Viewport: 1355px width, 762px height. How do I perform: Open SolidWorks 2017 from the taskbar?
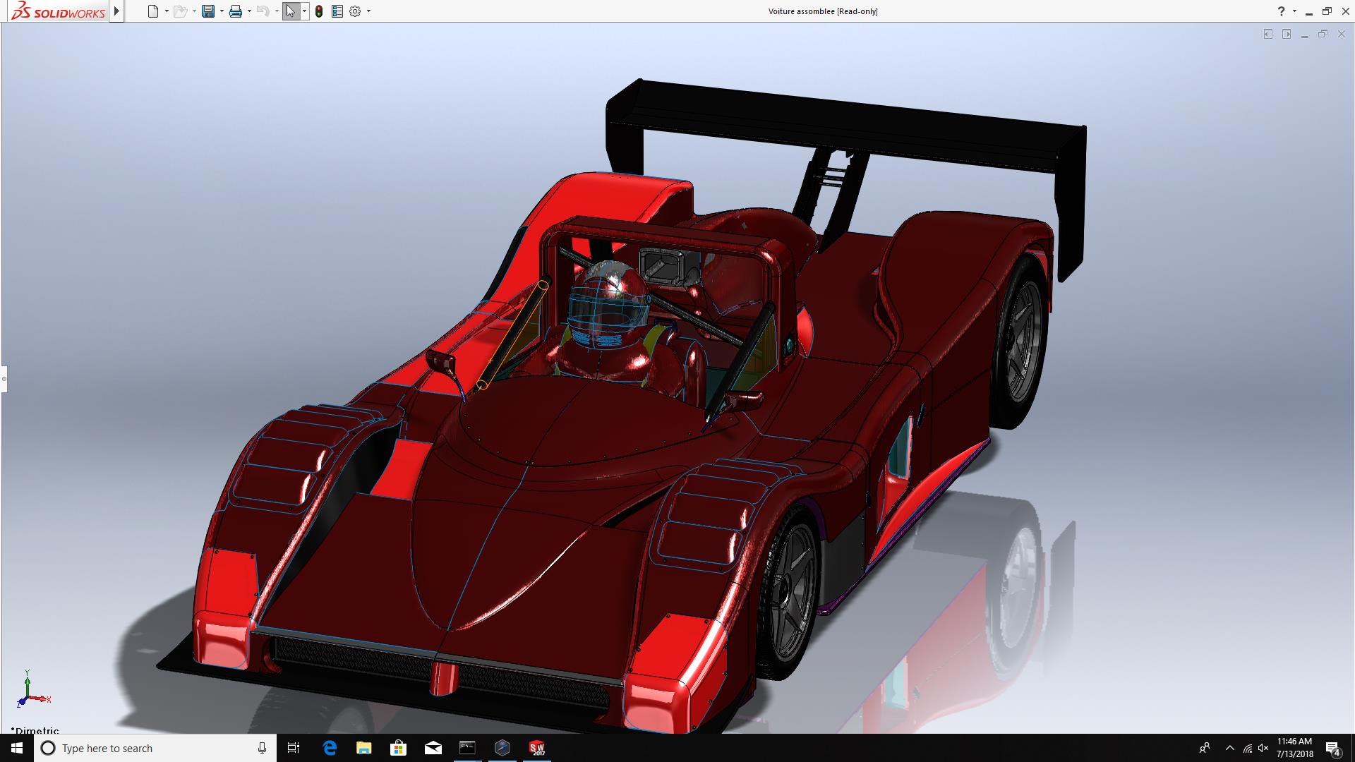537,748
